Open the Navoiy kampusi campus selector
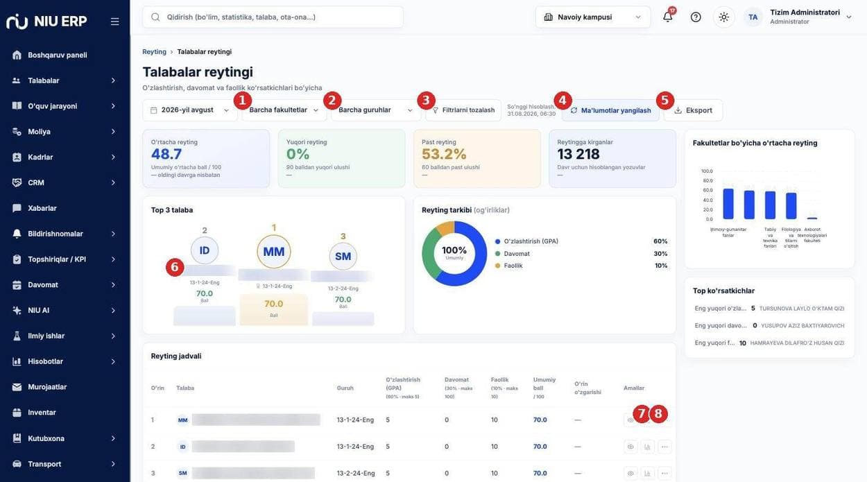The height and width of the screenshot is (482, 867). (x=593, y=17)
